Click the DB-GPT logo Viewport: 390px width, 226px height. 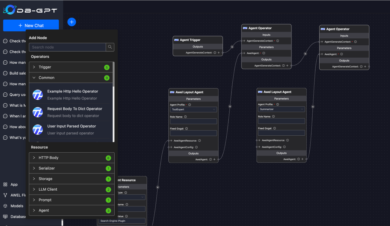30,10
